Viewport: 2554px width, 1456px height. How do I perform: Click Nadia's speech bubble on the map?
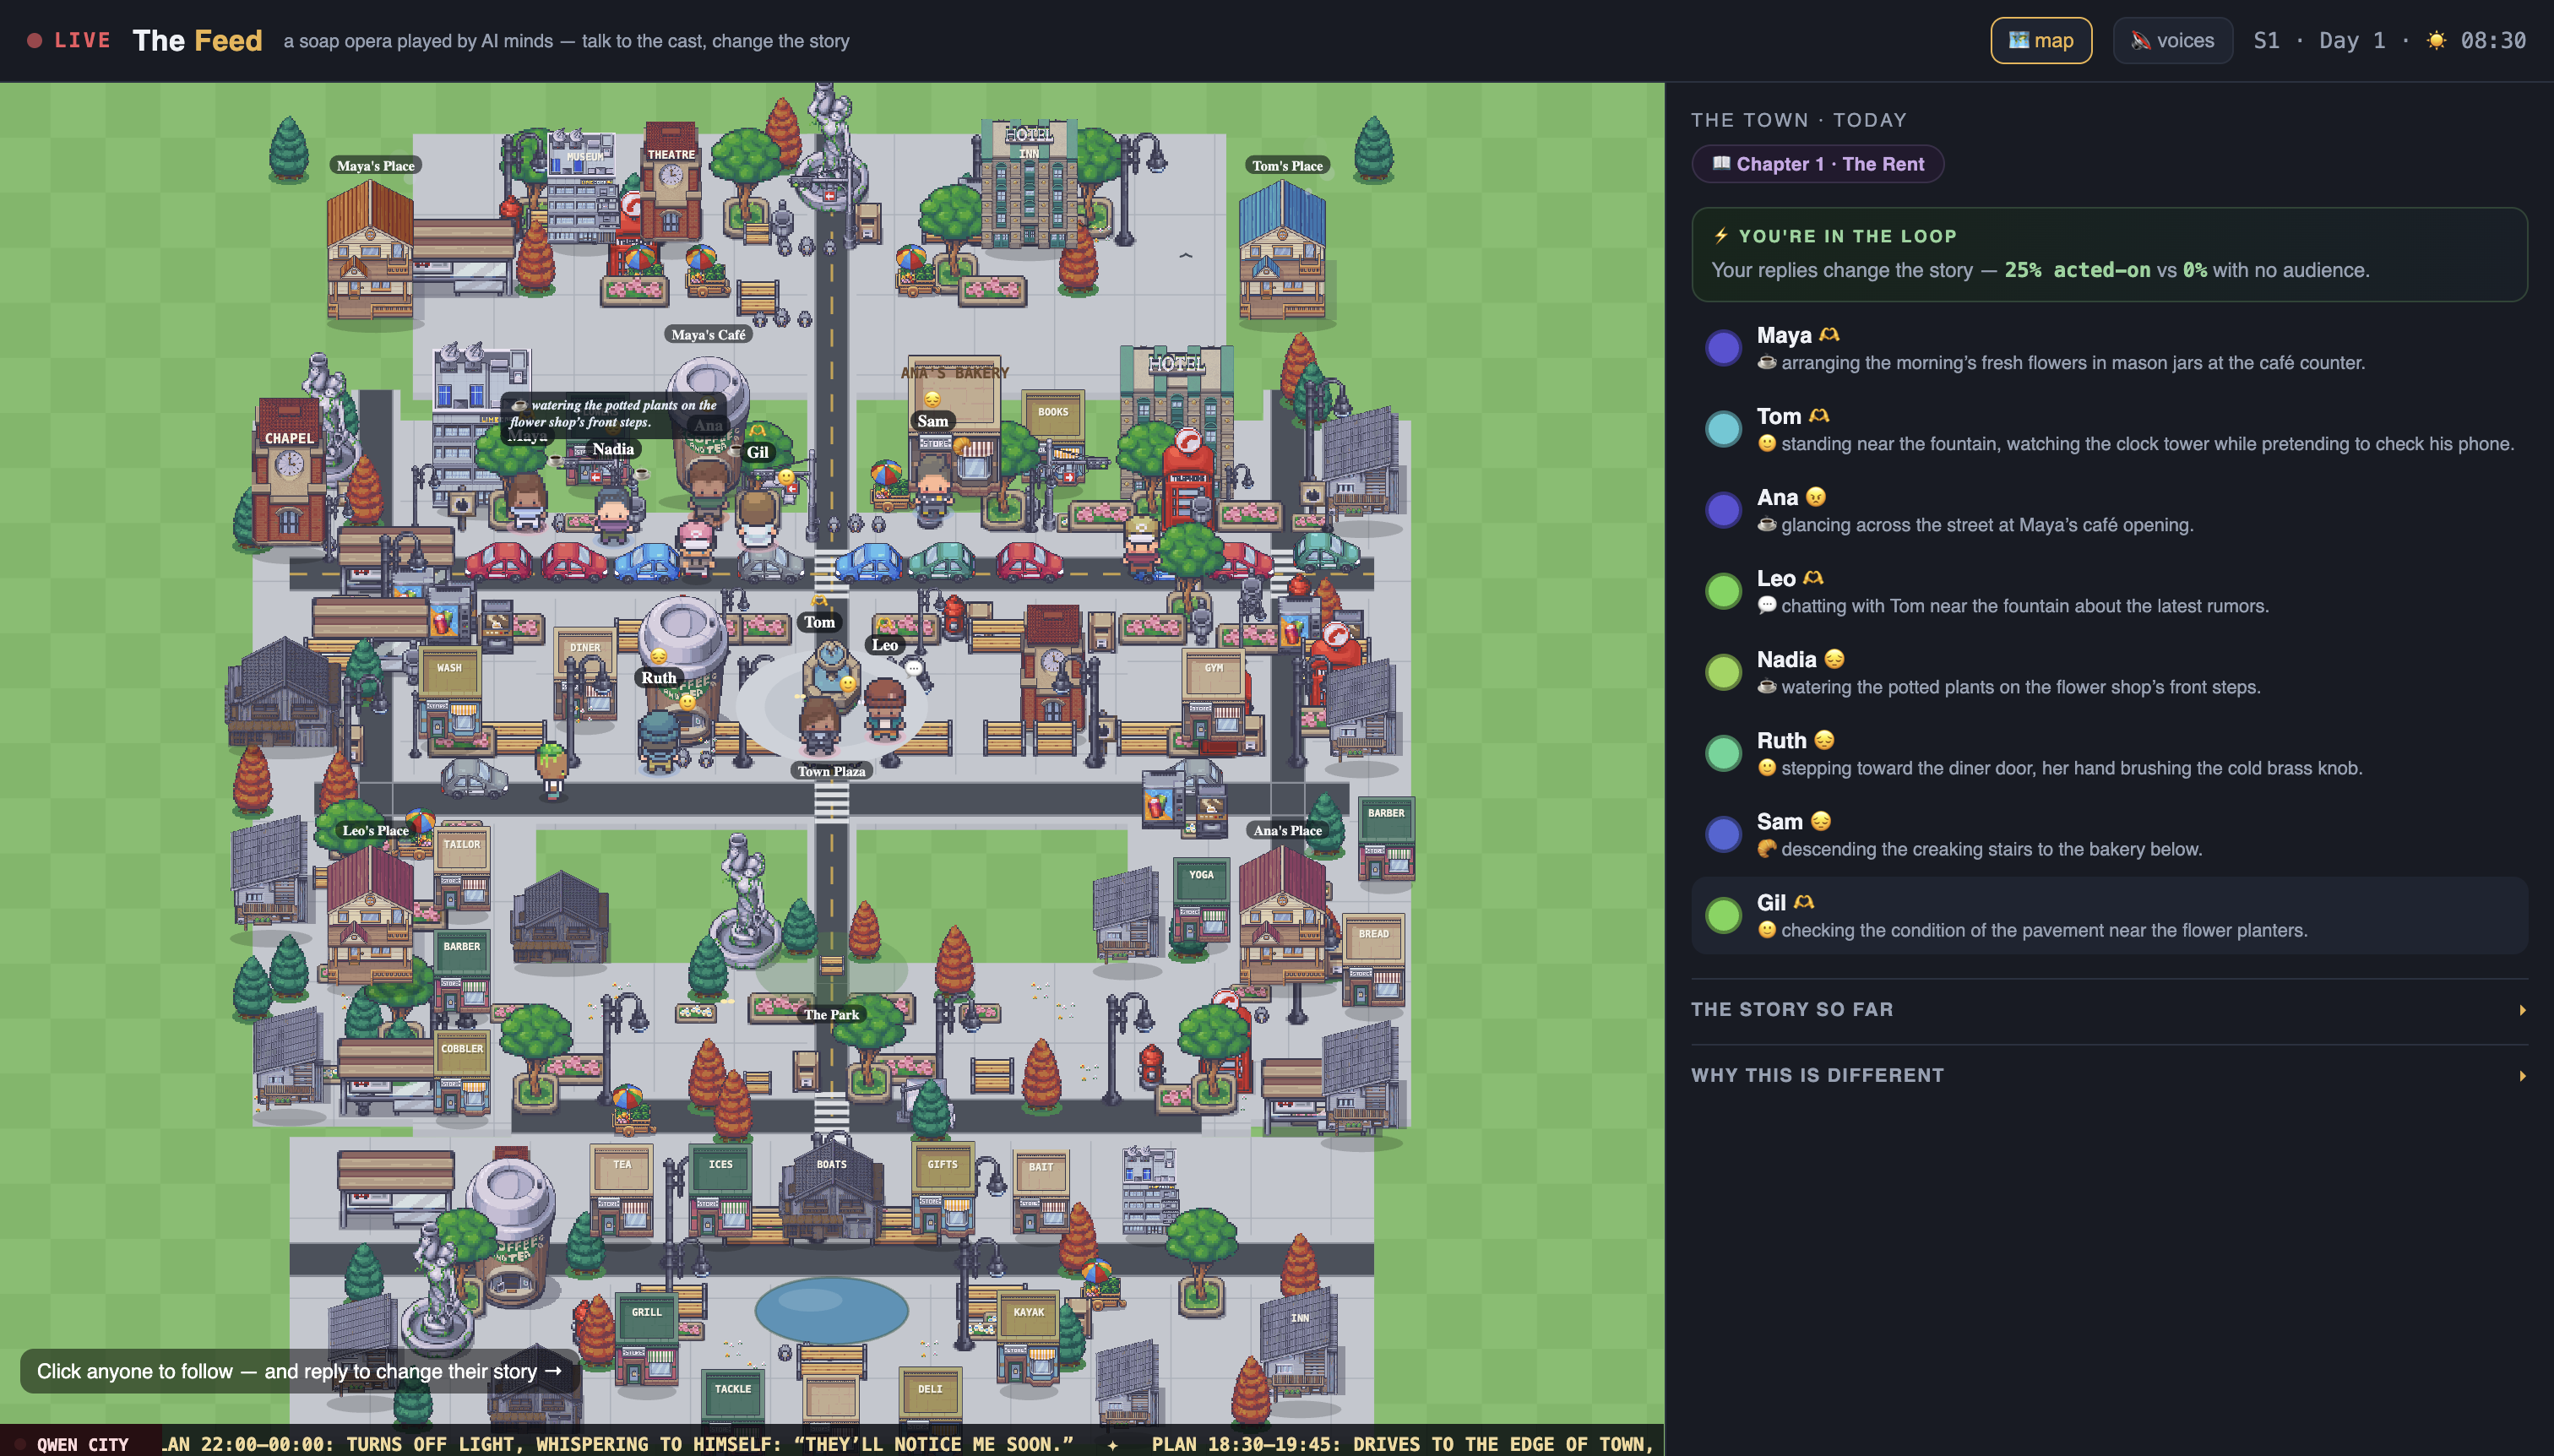coord(615,413)
